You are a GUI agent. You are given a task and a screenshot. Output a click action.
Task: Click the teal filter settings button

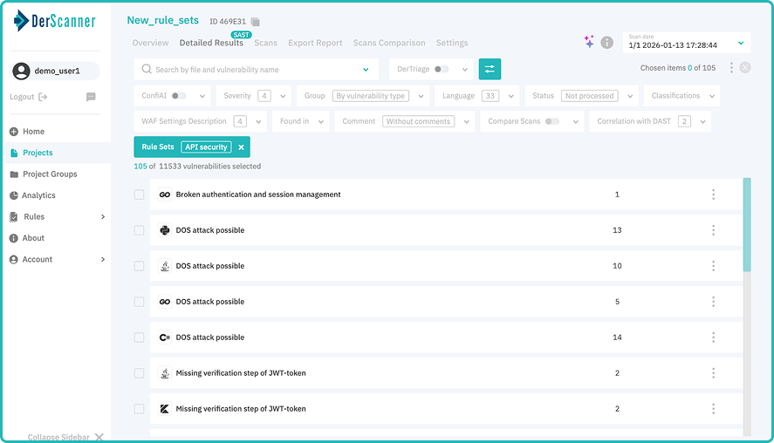(490, 69)
